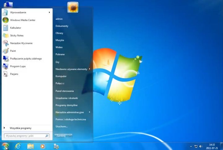Open Pomoc i obsługa techniczna
Image resolution: width=223 pixels, height=150 pixels.
click(x=71, y=119)
